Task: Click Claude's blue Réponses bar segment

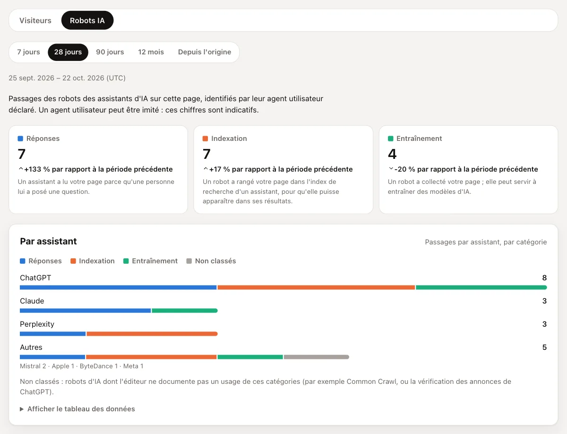Action: pos(85,311)
